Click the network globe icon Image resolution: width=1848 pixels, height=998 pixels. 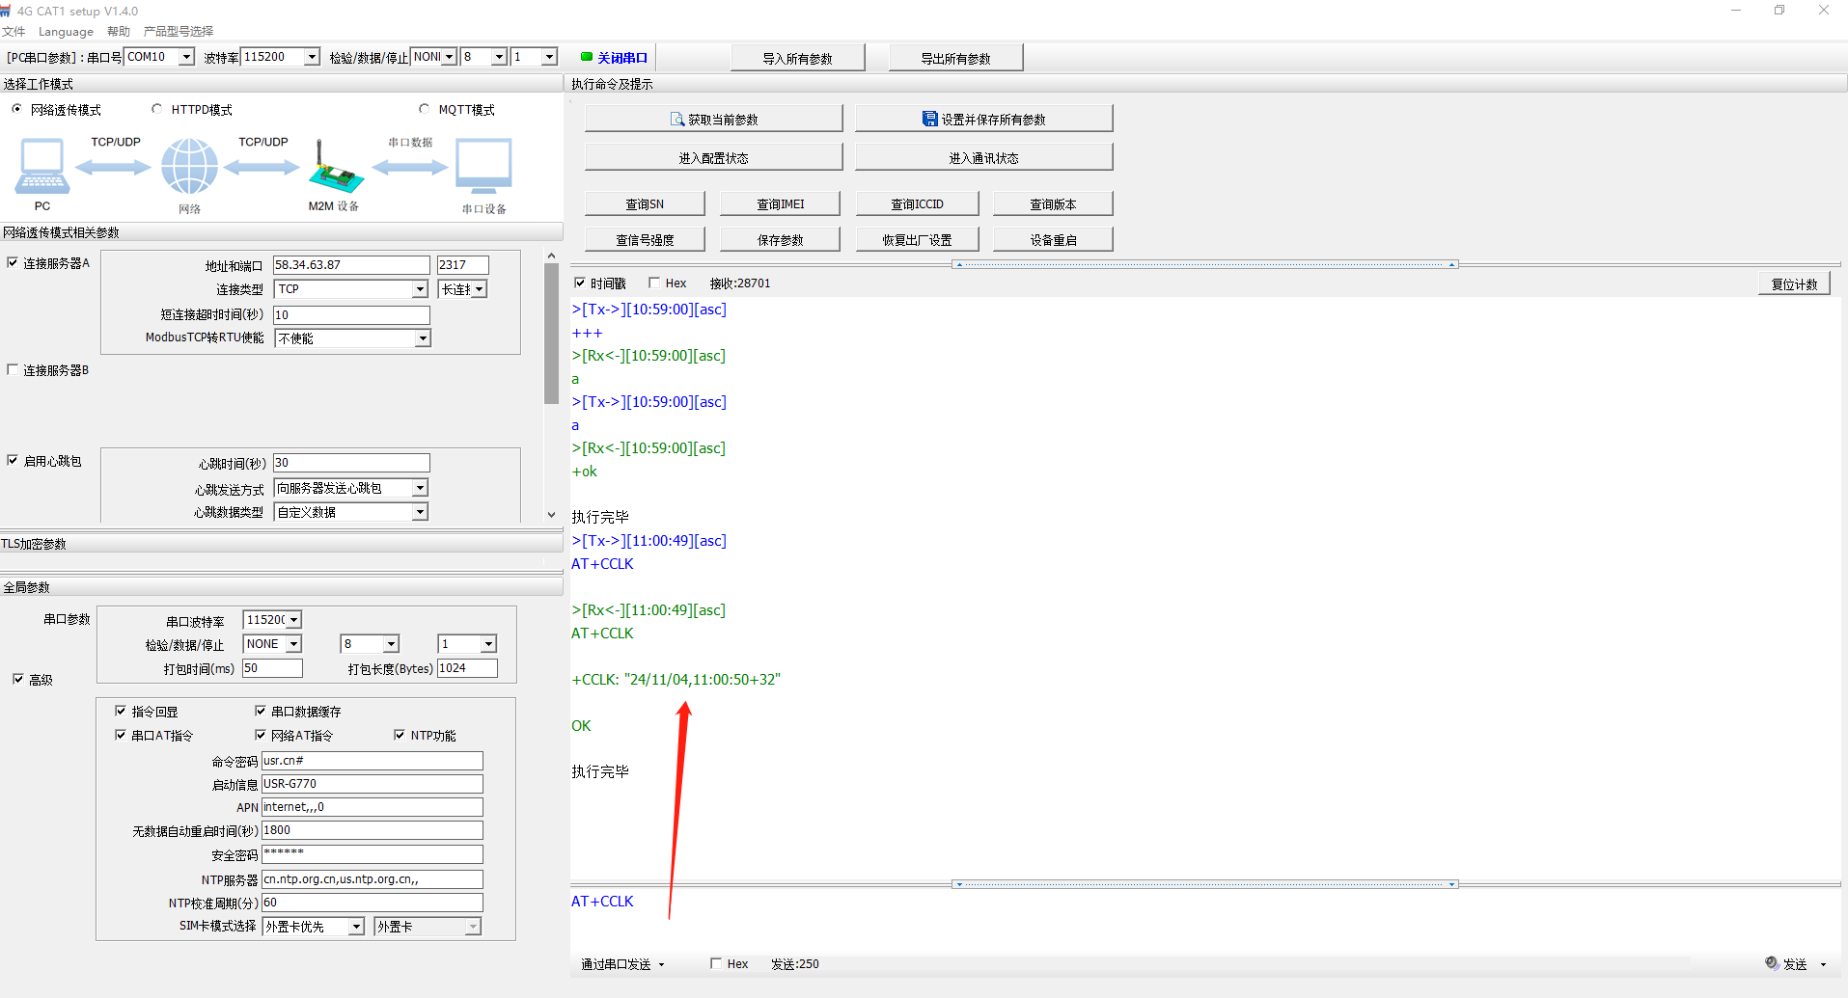coord(189,166)
